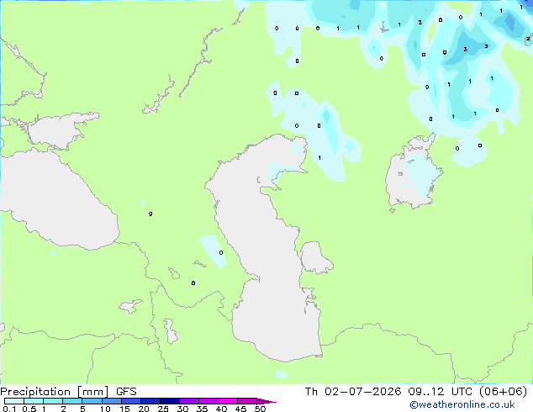This screenshot has height=412, width=533.
Task: Pick the 1–2 mm legend swatch
Action: [53, 401]
